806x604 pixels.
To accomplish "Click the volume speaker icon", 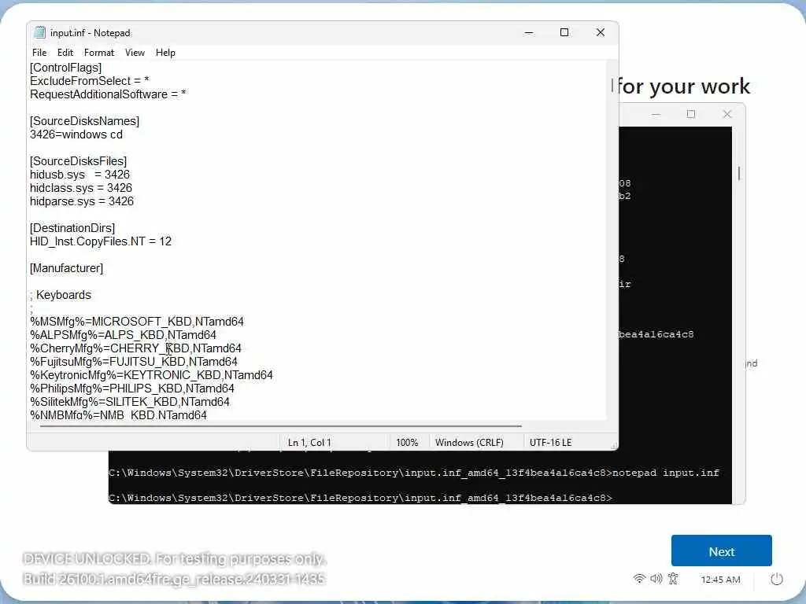I will (656, 579).
